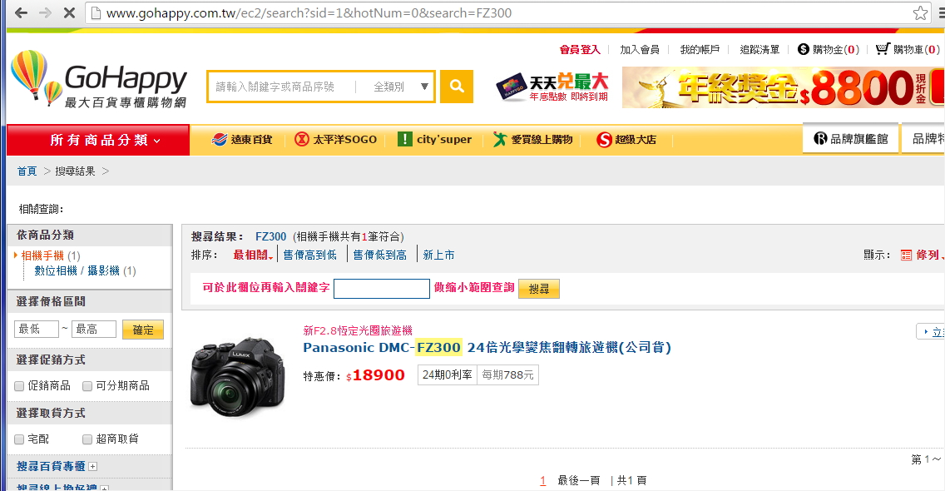Viewport: 945px width, 491px height.
Task: Tick the 宅配 delivery checkbox
Action: pos(19,439)
